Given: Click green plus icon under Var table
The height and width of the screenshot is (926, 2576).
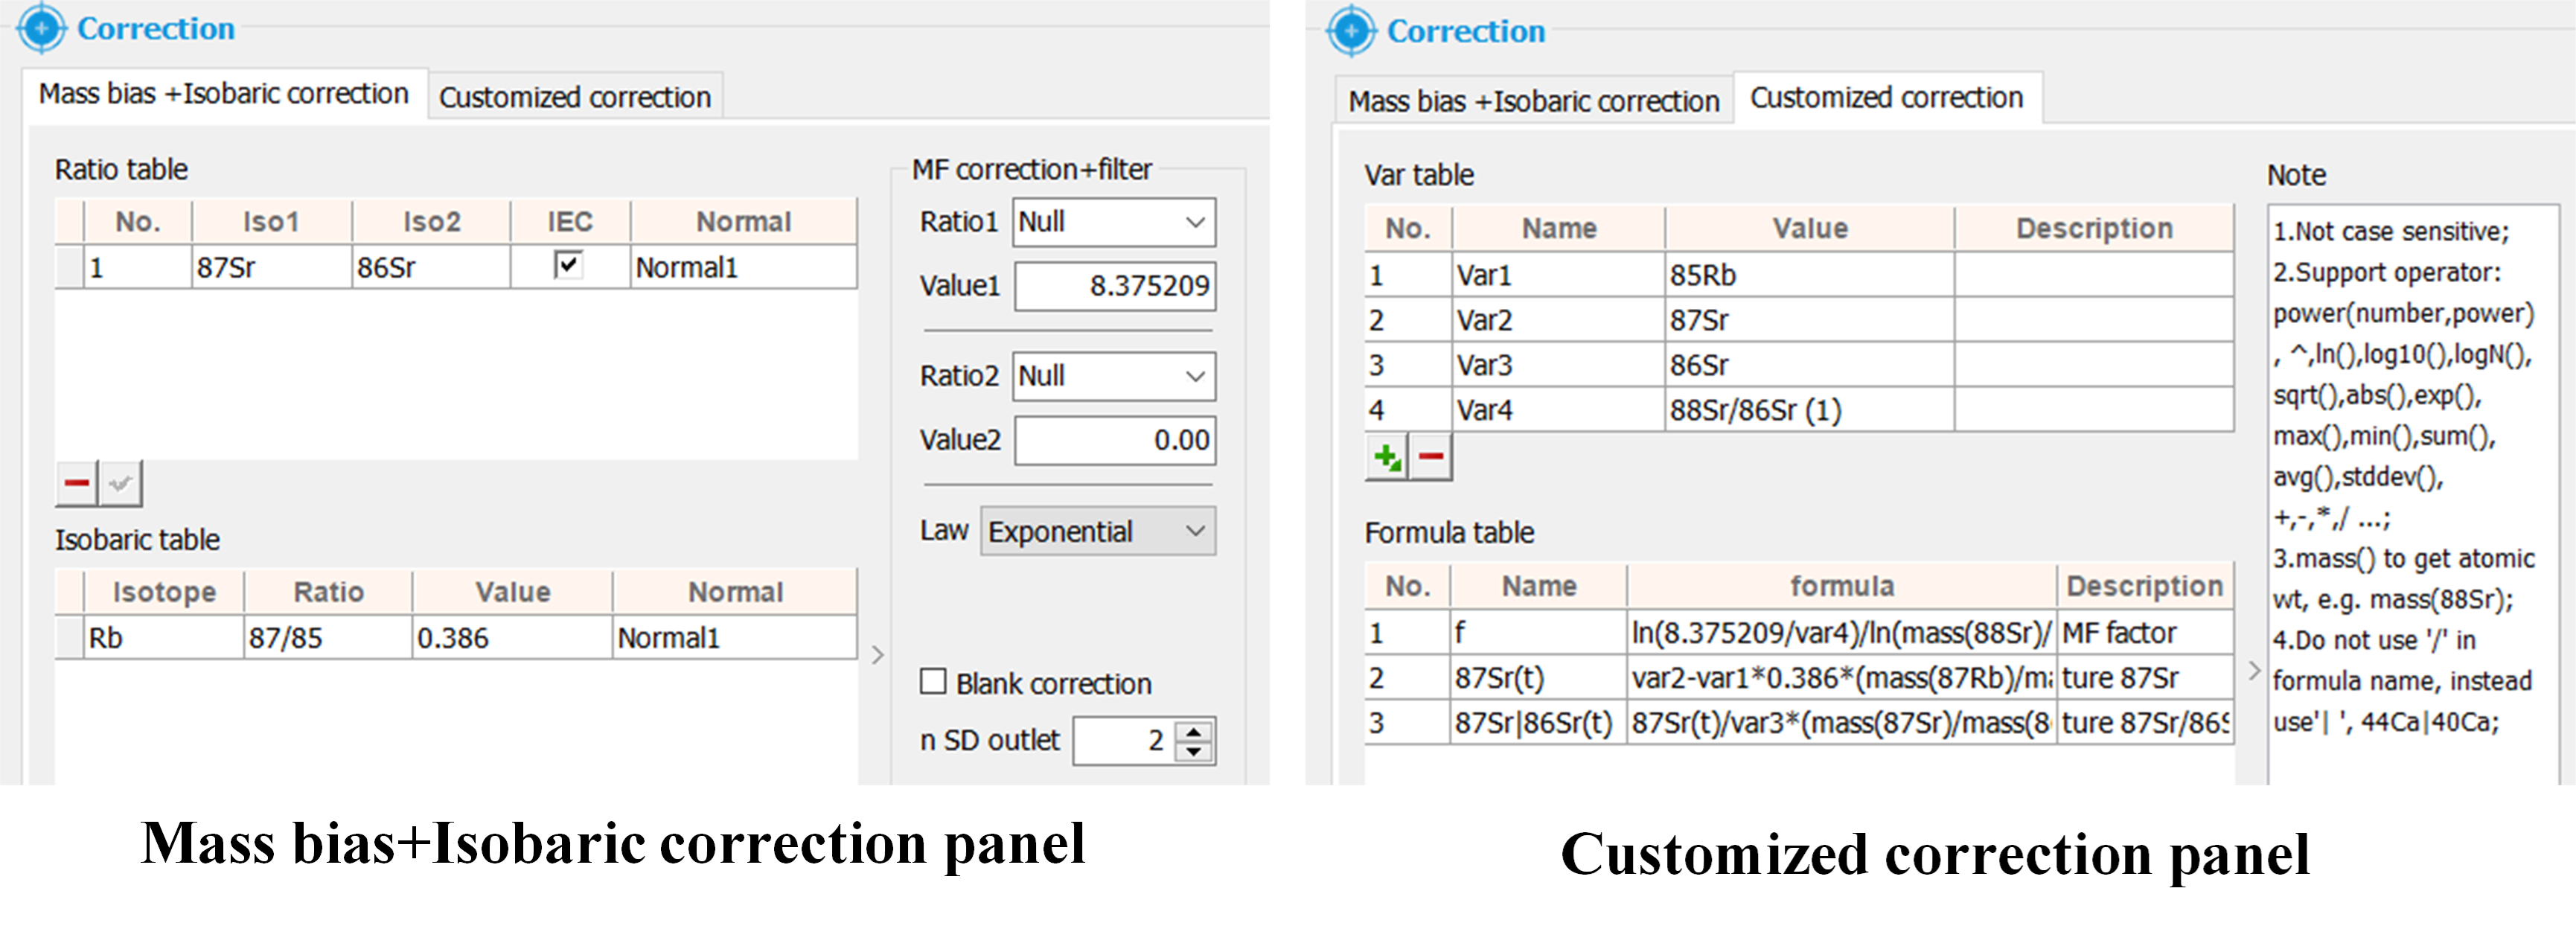Looking at the screenshot, I should tap(1387, 458).
